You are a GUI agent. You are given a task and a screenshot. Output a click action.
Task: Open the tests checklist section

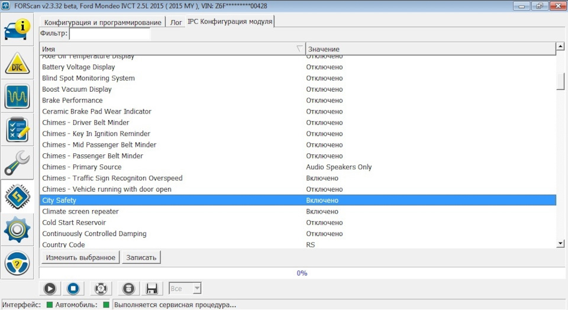(x=17, y=130)
